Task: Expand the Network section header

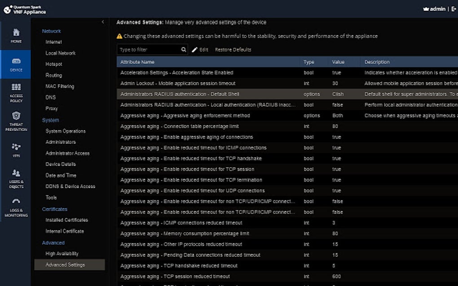Action: [51, 31]
